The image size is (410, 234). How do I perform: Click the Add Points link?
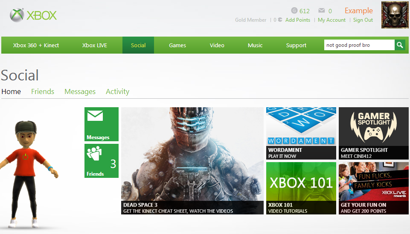(x=297, y=20)
